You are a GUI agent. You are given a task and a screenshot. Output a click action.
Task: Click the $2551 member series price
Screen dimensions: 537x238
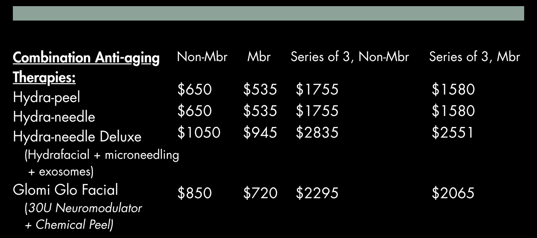pyautogui.click(x=453, y=133)
